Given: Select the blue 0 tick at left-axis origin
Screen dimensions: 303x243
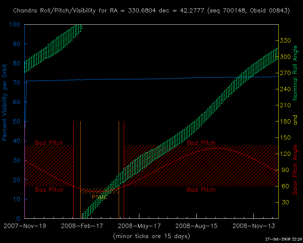Looking at the screenshot, I should [x=19, y=218].
